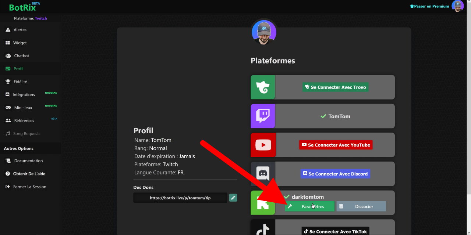Click the Discord logo icon
This screenshot has height=235, width=471.
click(262, 173)
